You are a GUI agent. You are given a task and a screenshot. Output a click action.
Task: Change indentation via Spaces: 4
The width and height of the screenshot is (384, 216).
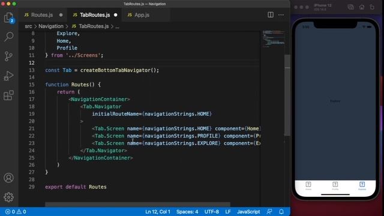(187, 212)
